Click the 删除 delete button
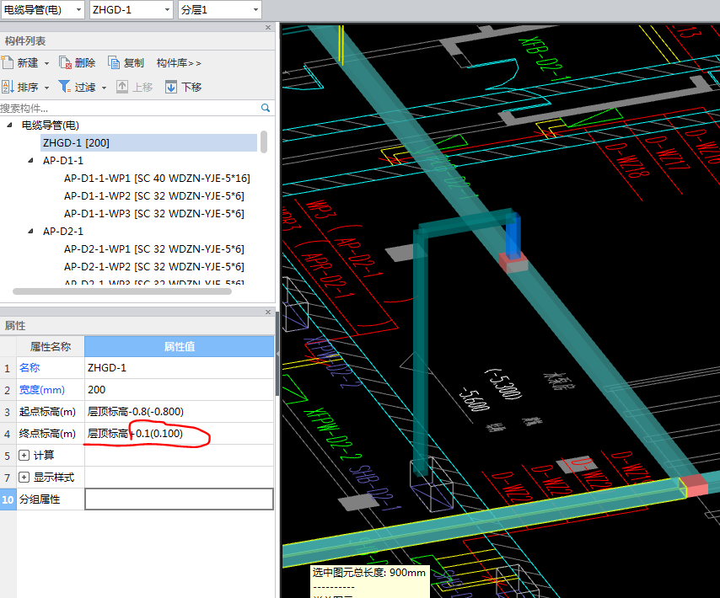 pyautogui.click(x=78, y=63)
